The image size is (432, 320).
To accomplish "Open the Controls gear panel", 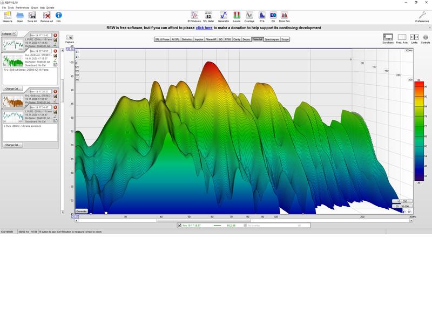I will pos(426,38).
